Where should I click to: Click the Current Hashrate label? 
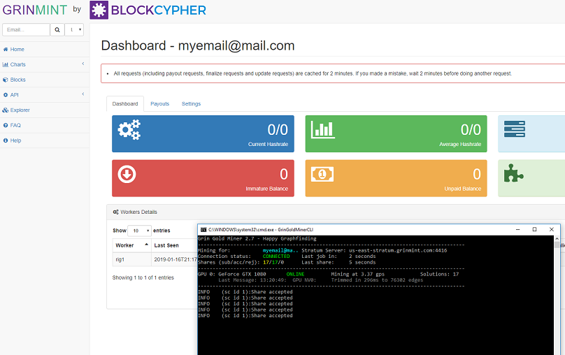268,144
